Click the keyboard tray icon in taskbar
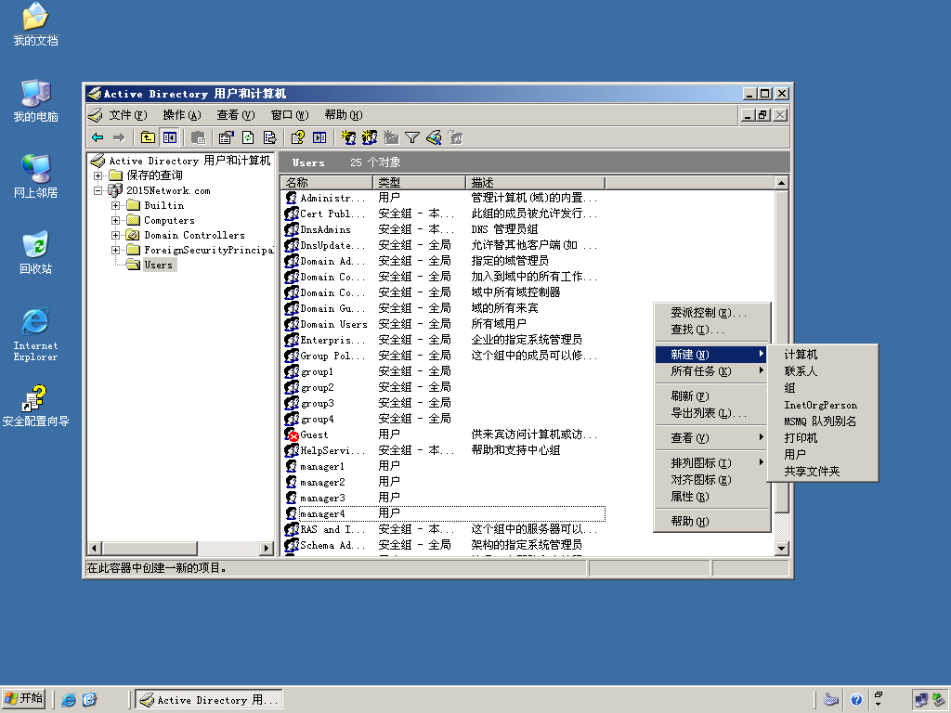The height and width of the screenshot is (713, 951). pyautogui.click(x=831, y=700)
